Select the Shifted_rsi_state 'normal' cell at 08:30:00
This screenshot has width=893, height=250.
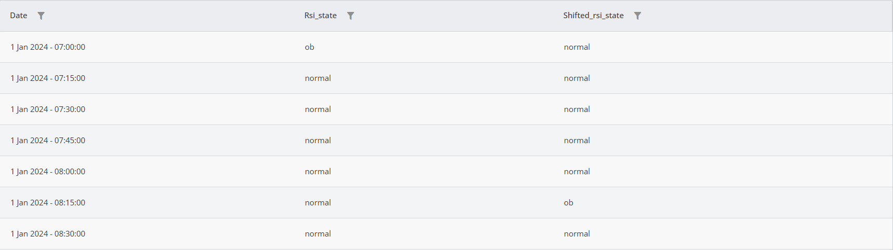[x=577, y=234]
